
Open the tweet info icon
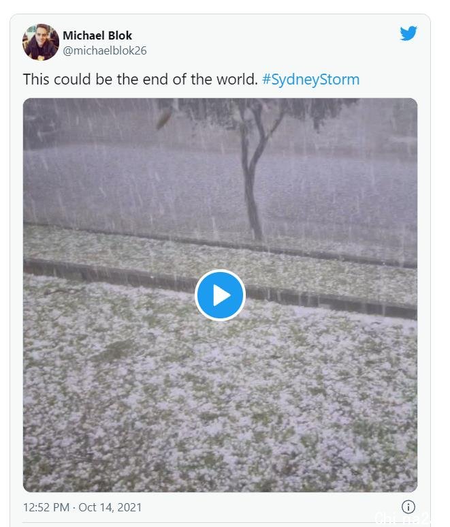(x=408, y=507)
